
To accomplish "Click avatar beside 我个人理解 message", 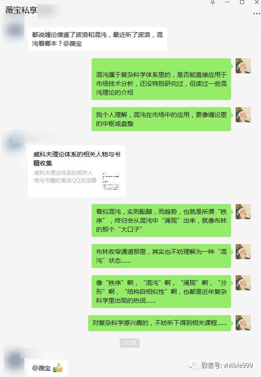I will [x=243, y=115].
